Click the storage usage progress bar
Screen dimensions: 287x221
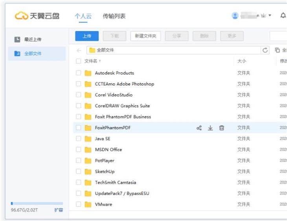37,203
